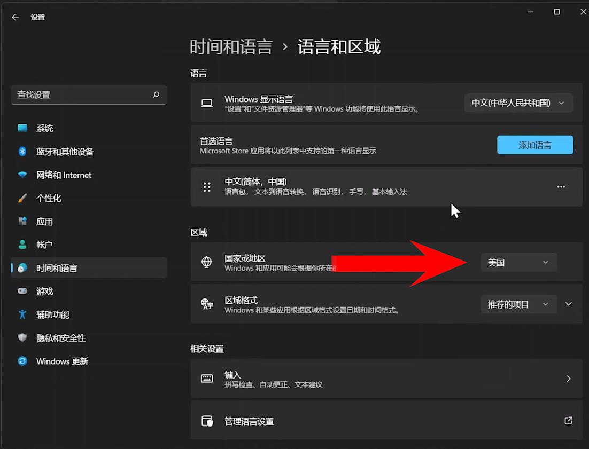Open the 区域格式 dropdown
The image size is (589, 449).
point(518,304)
